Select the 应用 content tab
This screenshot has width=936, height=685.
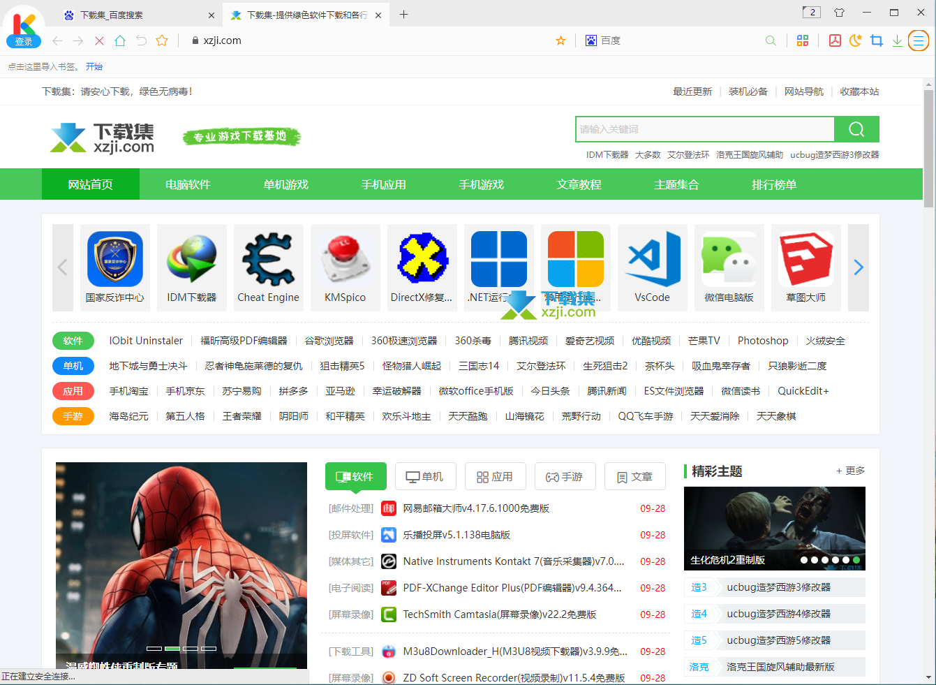pyautogui.click(x=496, y=476)
